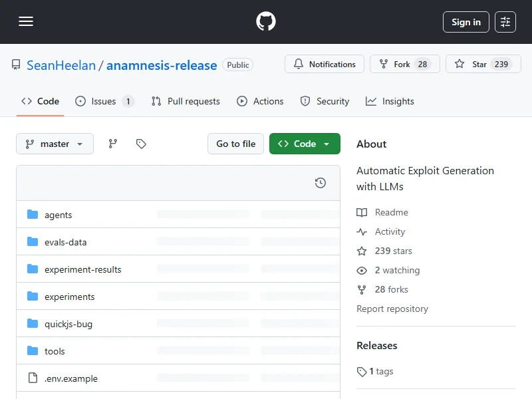Image resolution: width=532 pixels, height=399 pixels.
Task: Open the .env.example file
Action: (70, 378)
